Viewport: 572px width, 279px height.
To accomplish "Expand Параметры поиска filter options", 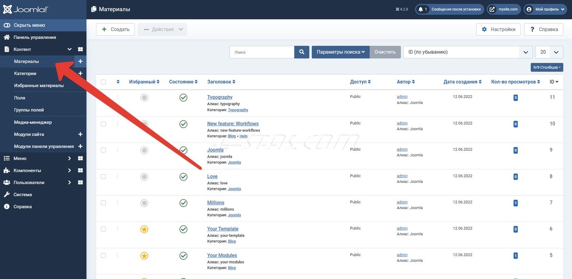I will click(341, 52).
